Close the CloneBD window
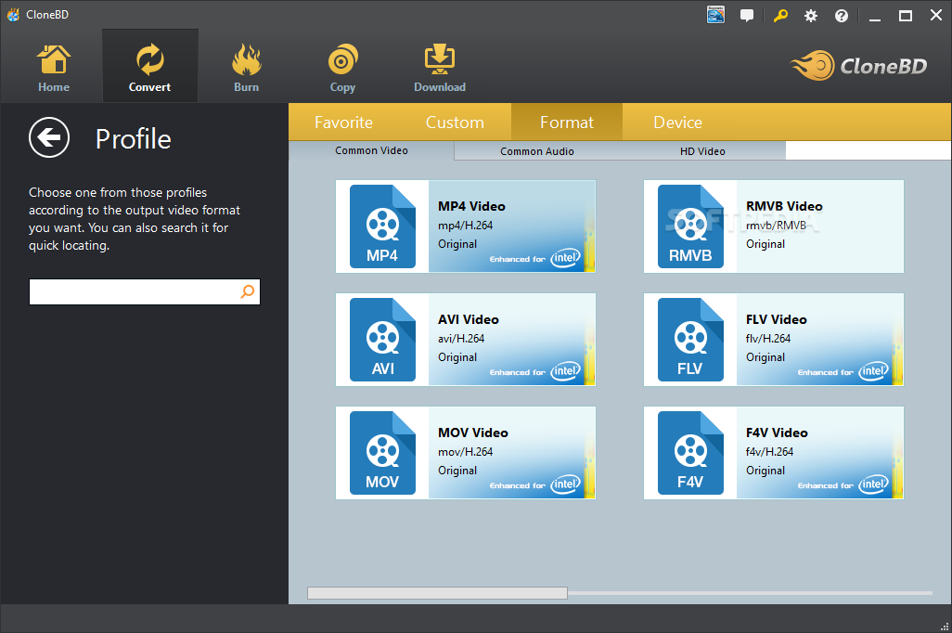 tap(936, 16)
